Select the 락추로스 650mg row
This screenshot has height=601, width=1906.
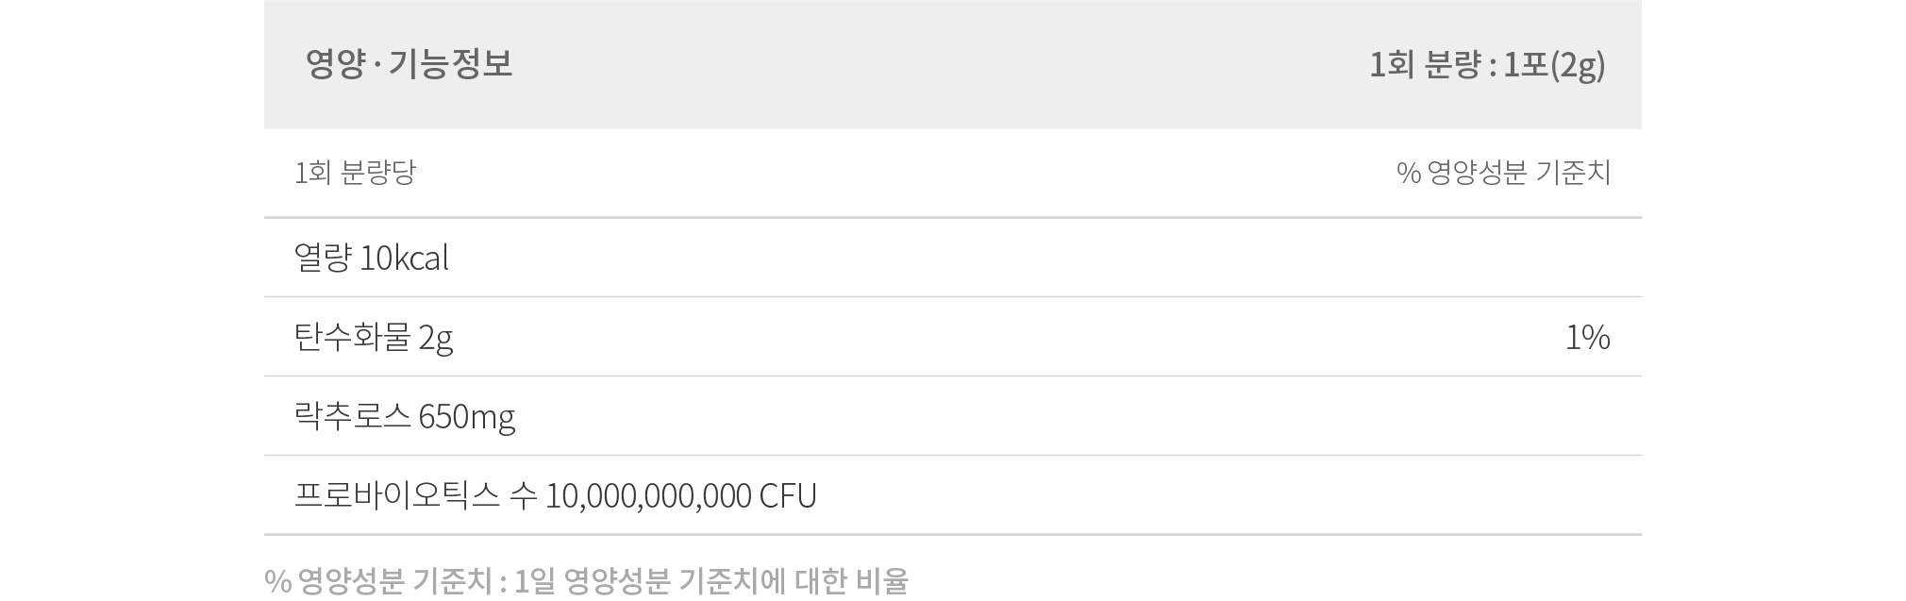tap(953, 416)
